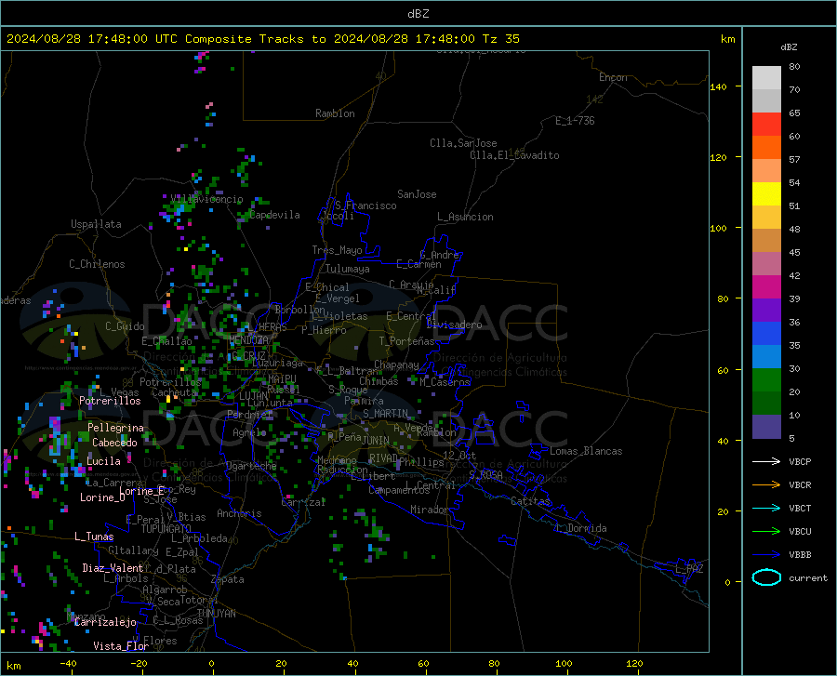The width and height of the screenshot is (837, 676).
Task: Click the Vista_Flor map label
Action: pos(121,646)
